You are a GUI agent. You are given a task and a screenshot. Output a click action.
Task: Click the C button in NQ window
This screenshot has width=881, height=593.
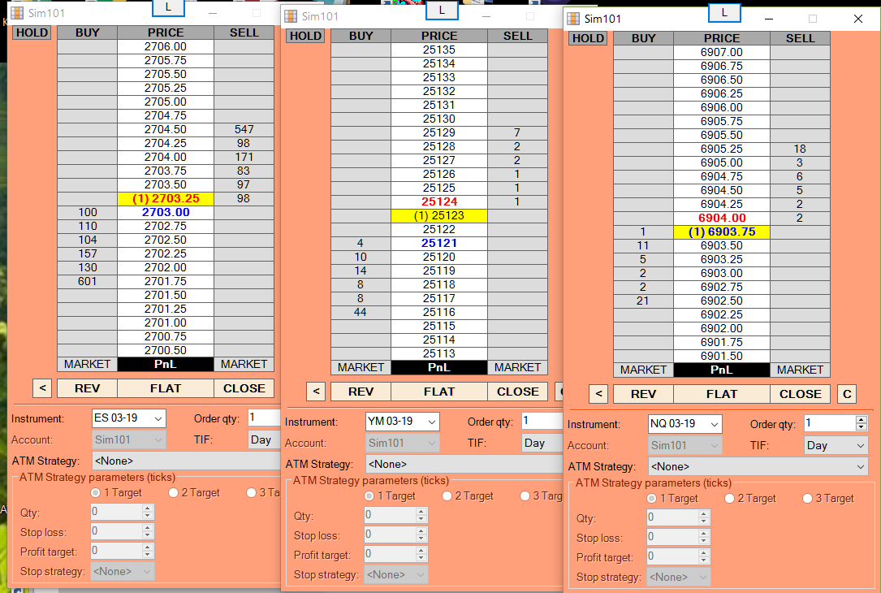tap(847, 394)
